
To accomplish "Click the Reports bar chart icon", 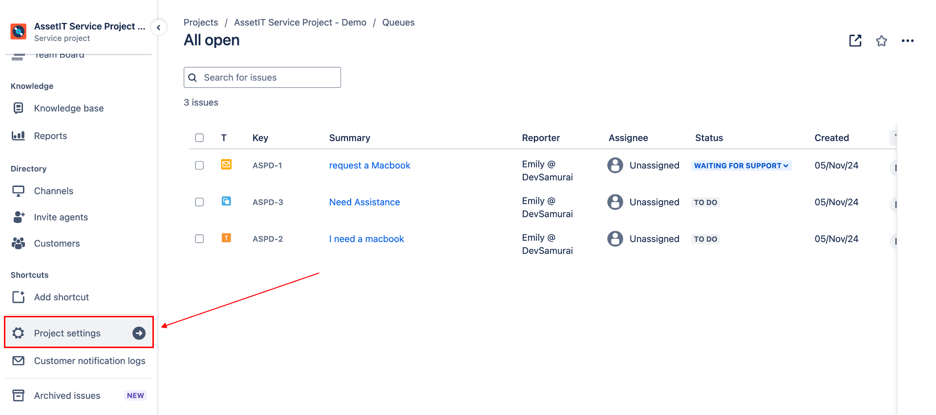I will [19, 136].
